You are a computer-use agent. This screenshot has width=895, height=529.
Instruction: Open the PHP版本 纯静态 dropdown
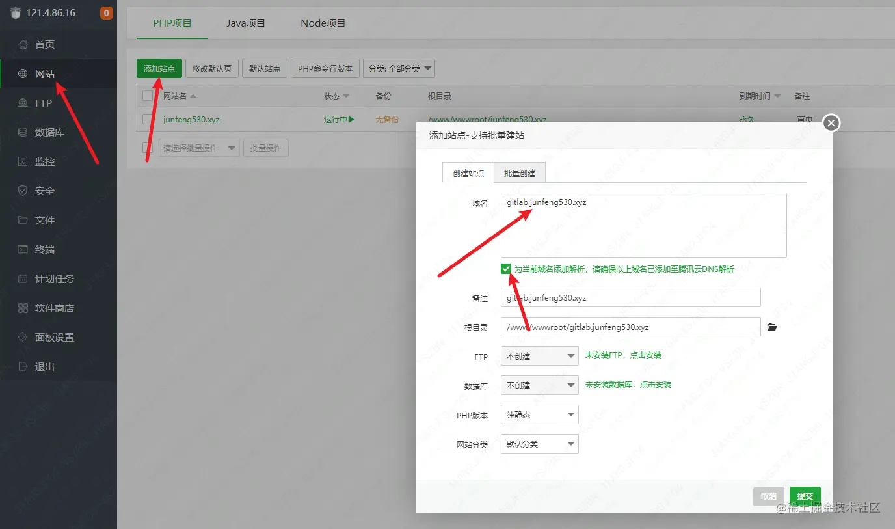pos(540,414)
